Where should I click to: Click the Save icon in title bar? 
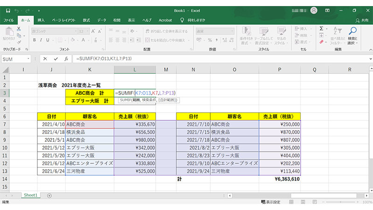pyautogui.click(x=8, y=11)
